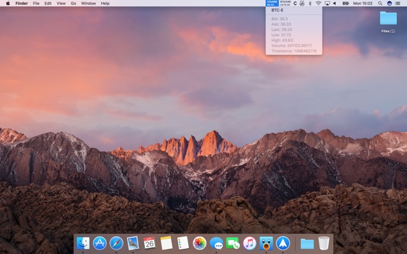The image size is (407, 254).
Task: Select the BTC-E exchange menu entry
Action: (x=277, y=10)
